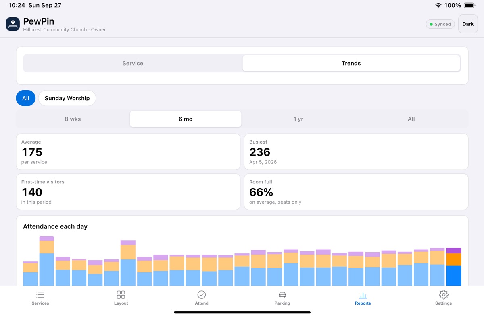Viewport: 484px width, 317px height.
Task: Switch to the Service segment
Action: point(133,63)
